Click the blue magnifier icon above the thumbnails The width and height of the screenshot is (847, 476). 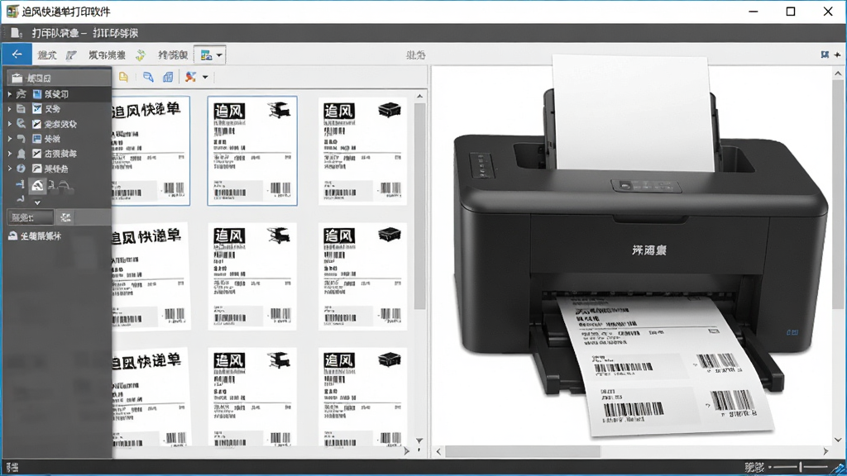tap(148, 77)
